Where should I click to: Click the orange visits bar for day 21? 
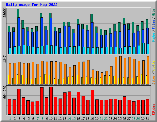(102, 78)
